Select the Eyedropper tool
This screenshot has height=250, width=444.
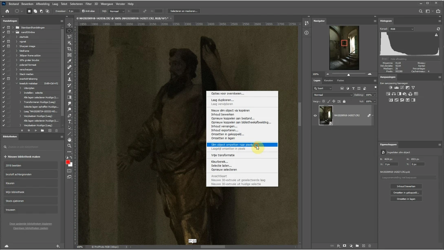coord(69,61)
